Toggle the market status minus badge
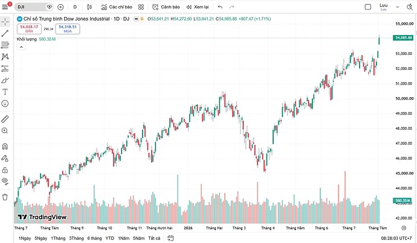The height and width of the screenshot is (243, 417). pyautogui.click(x=136, y=19)
